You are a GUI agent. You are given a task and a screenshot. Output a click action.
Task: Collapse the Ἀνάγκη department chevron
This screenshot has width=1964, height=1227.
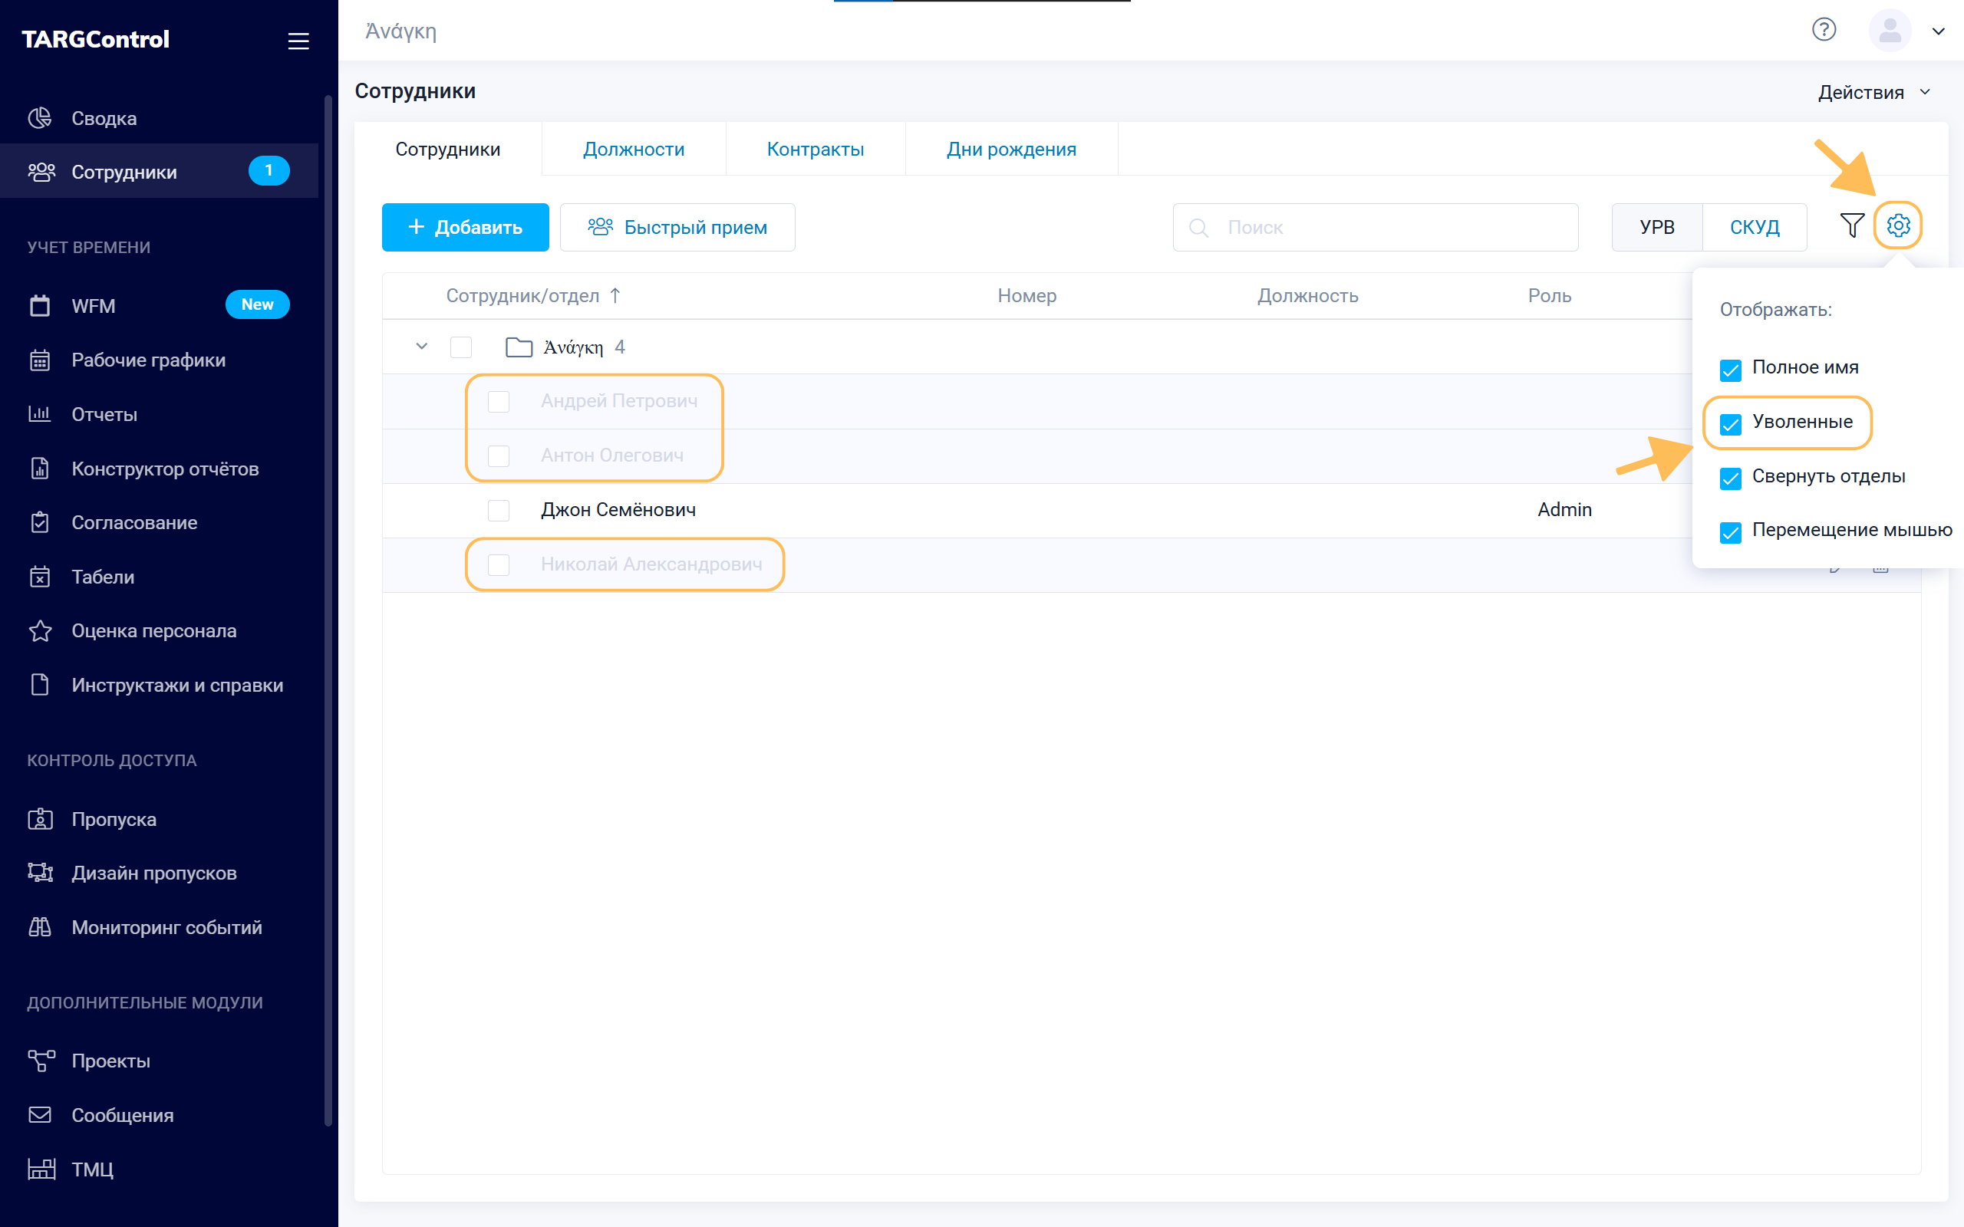421,347
